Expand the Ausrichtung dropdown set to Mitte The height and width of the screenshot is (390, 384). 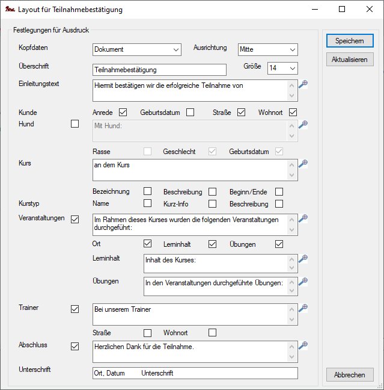(267, 49)
